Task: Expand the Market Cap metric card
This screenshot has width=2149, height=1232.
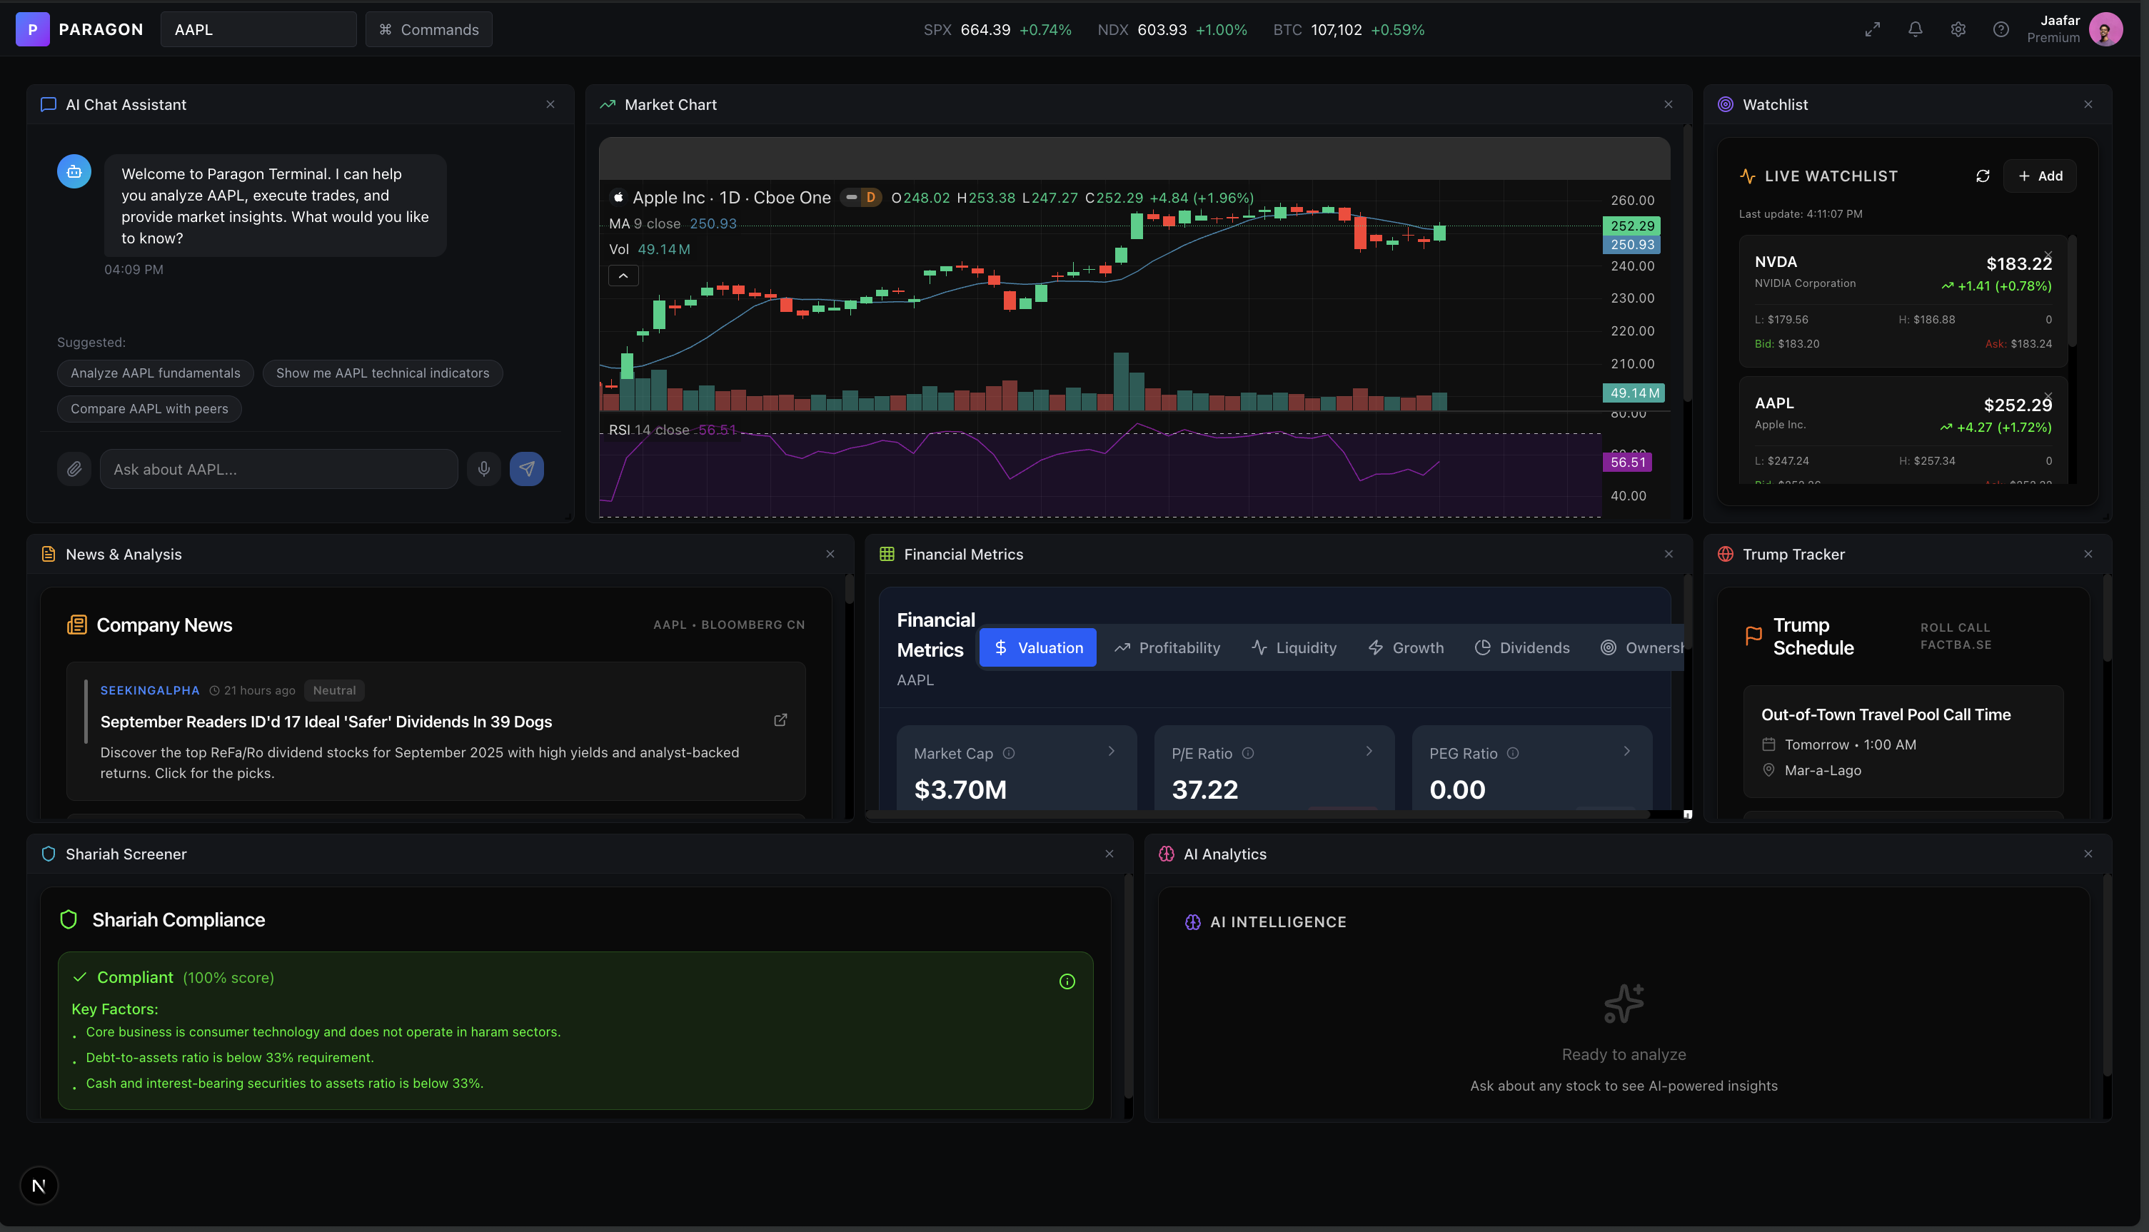Action: [x=1111, y=752]
